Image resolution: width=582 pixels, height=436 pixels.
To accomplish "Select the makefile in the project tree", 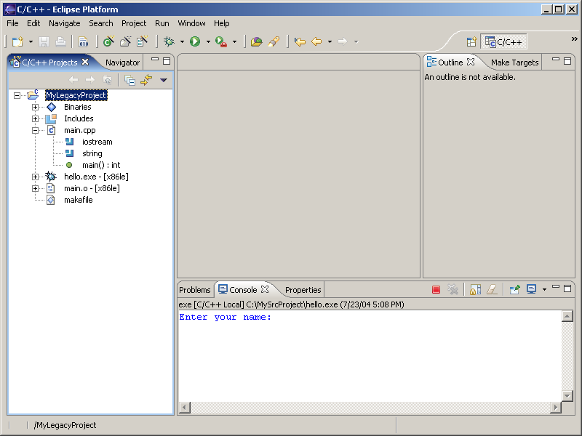I will point(78,200).
